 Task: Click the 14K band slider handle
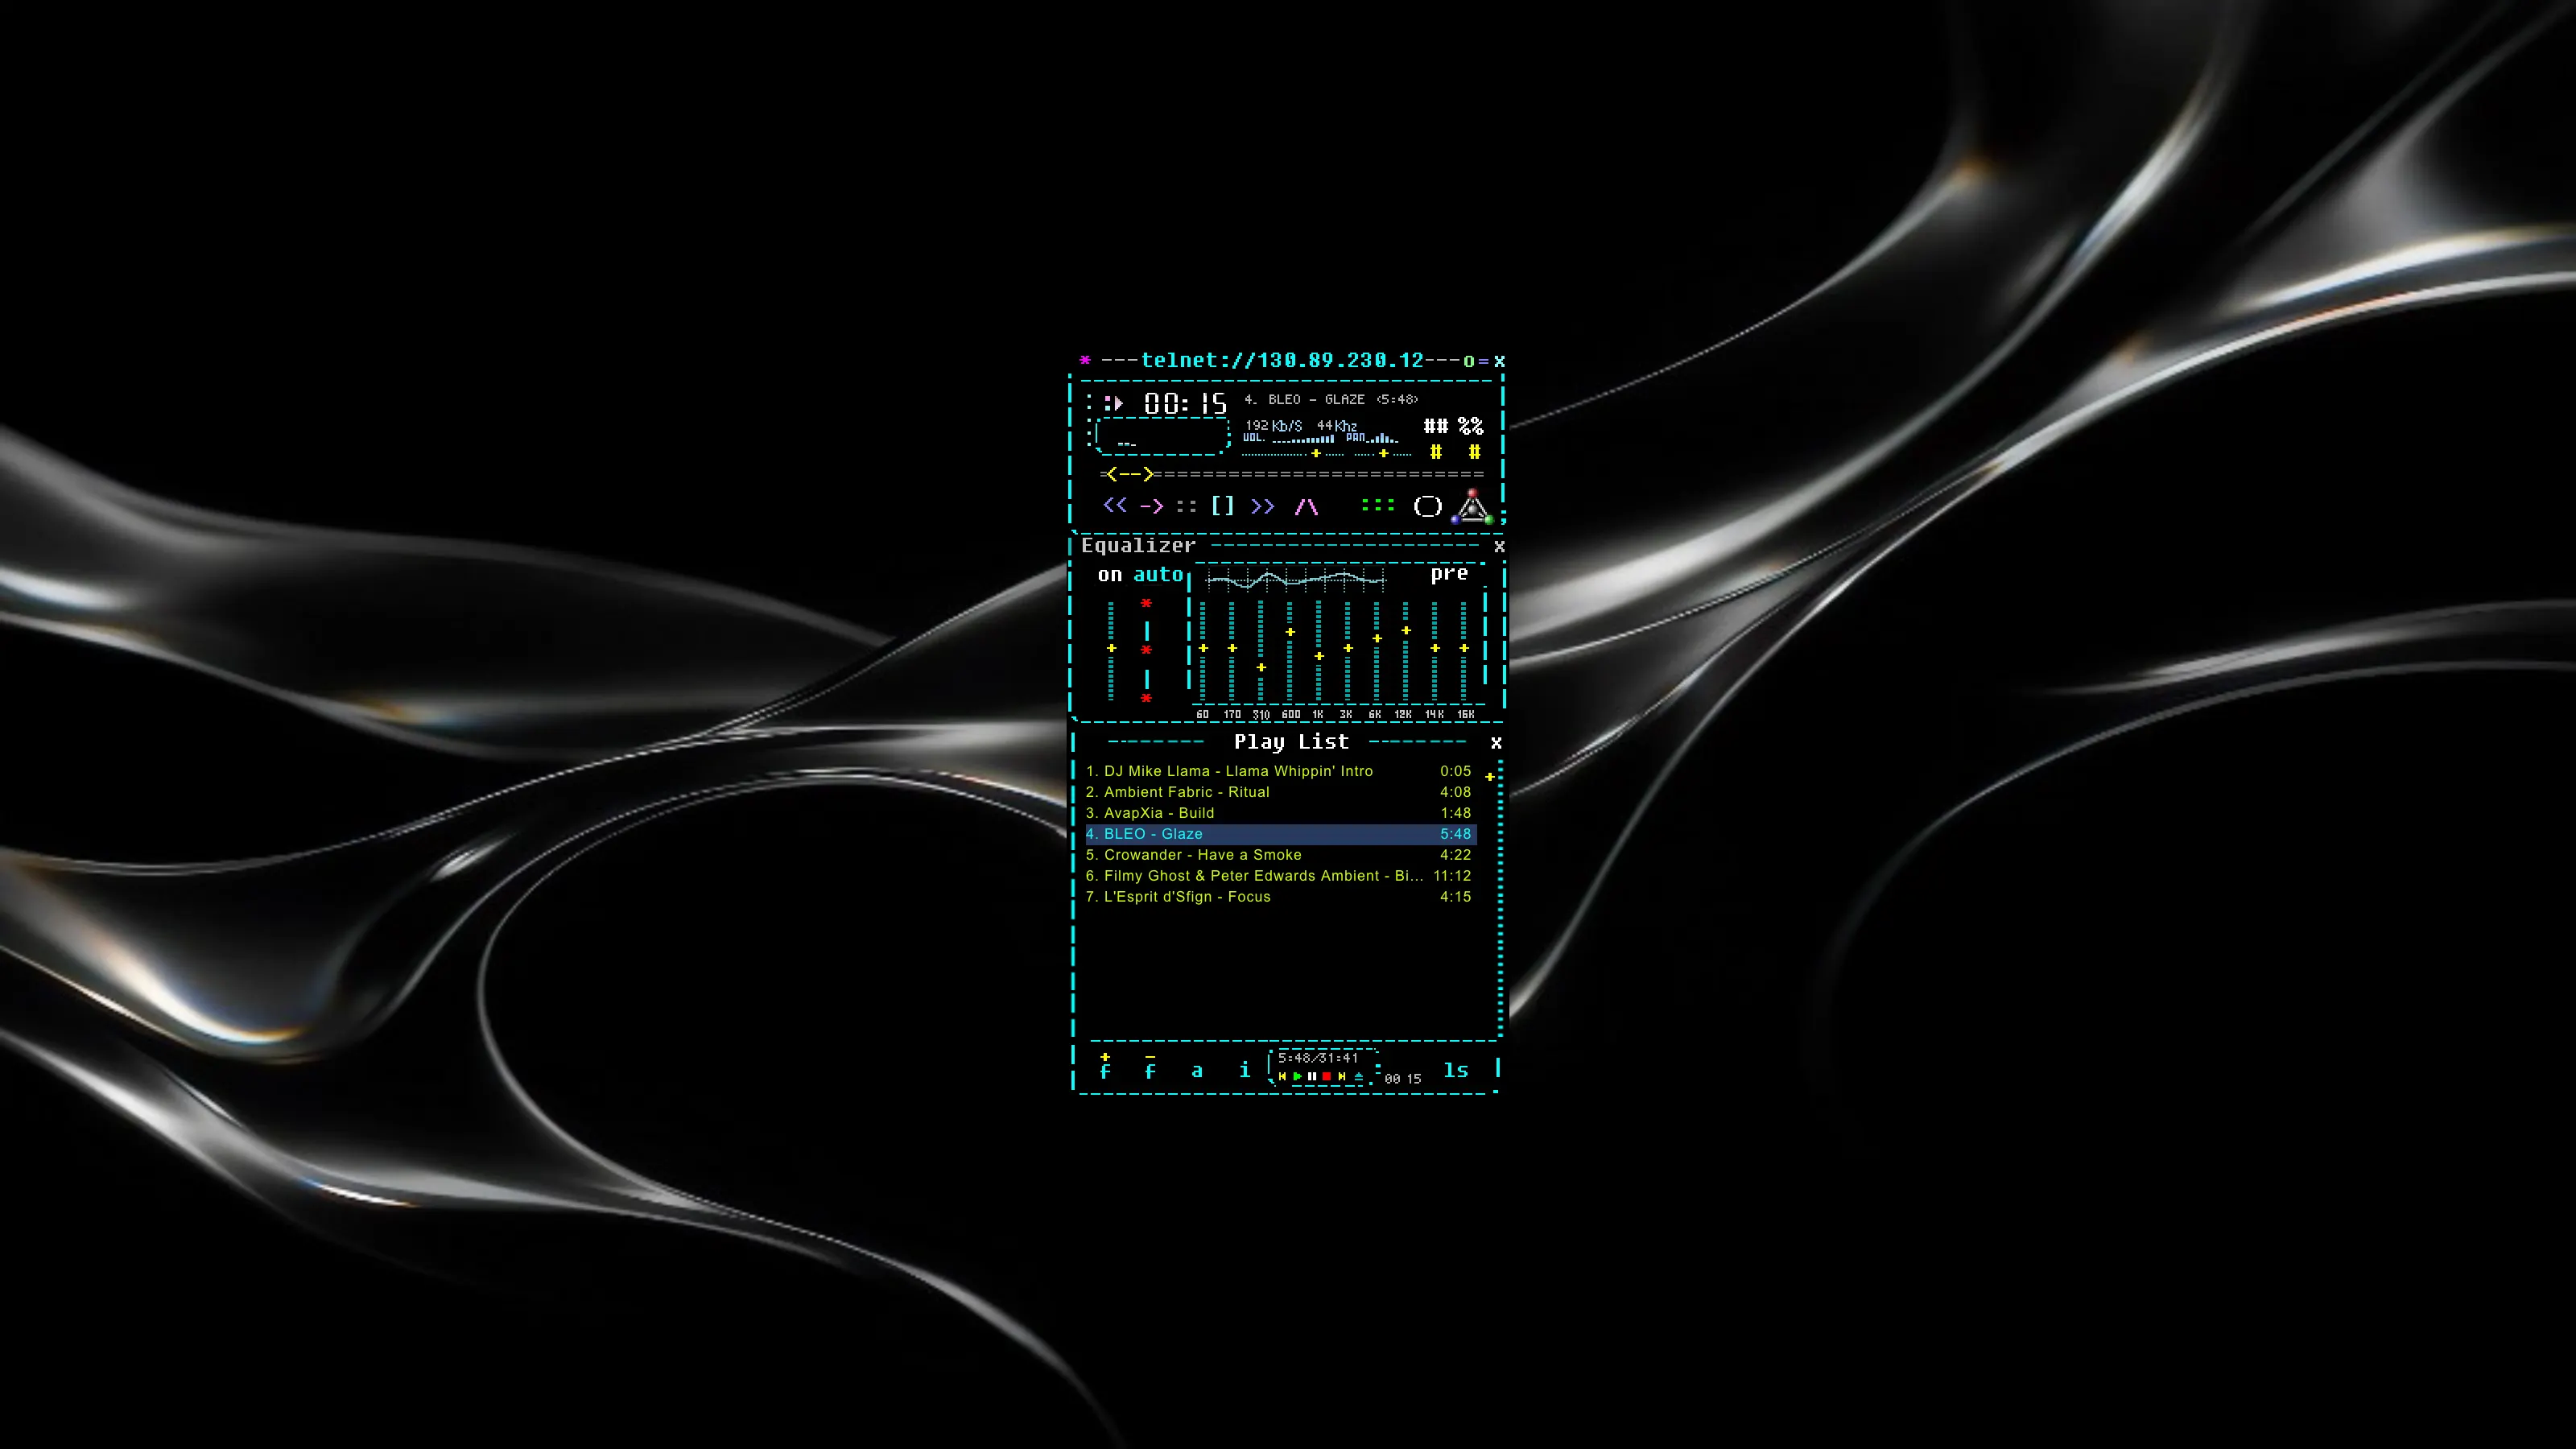tap(1435, 649)
